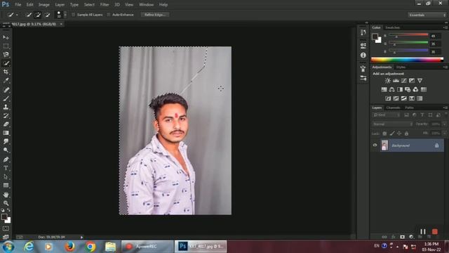Open the tool preset picker dropdown
This screenshot has width=449, height=253.
tap(17, 15)
